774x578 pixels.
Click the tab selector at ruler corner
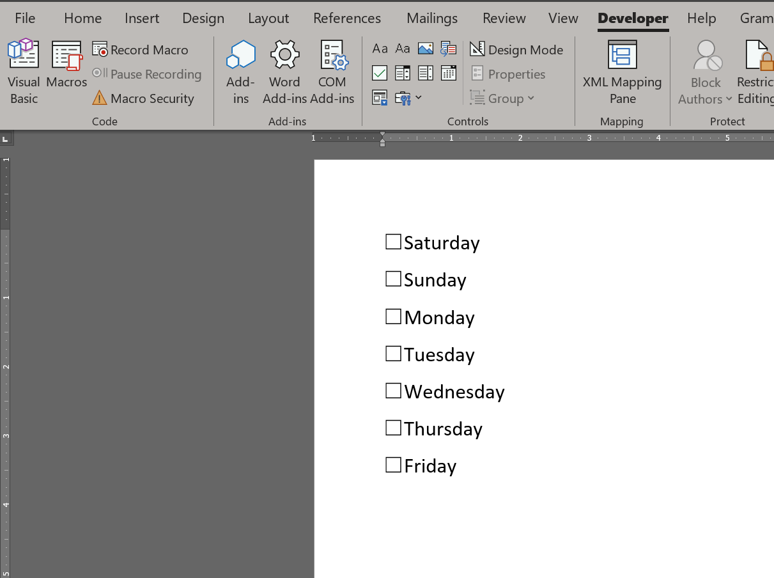point(5,138)
